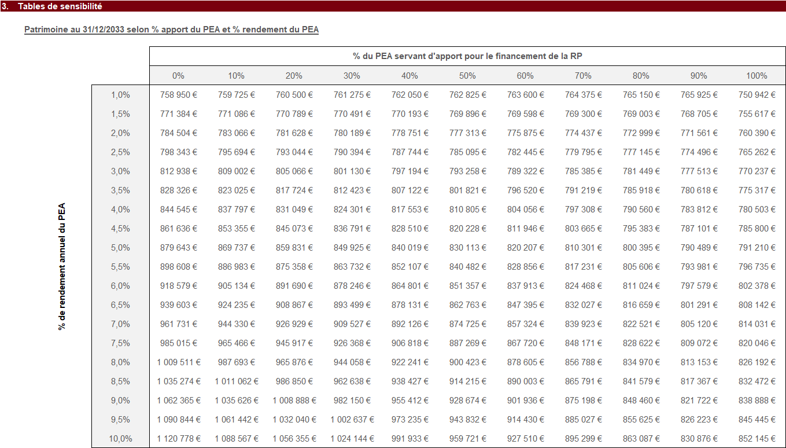This screenshot has height=448, width=786.
Task: Select the "0%" column header
Action: 178,76
